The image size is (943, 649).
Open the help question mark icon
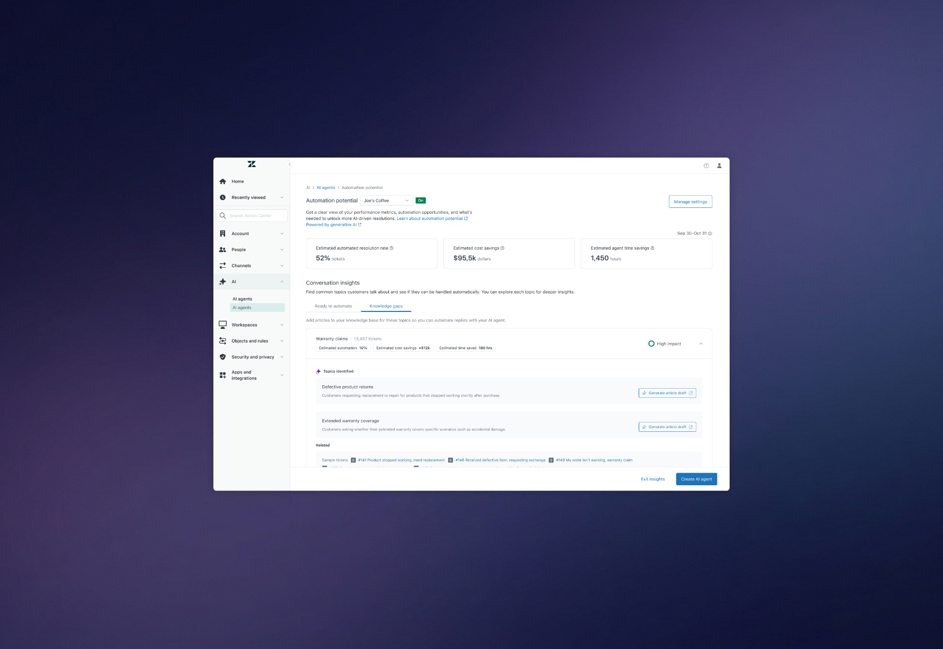coord(706,166)
